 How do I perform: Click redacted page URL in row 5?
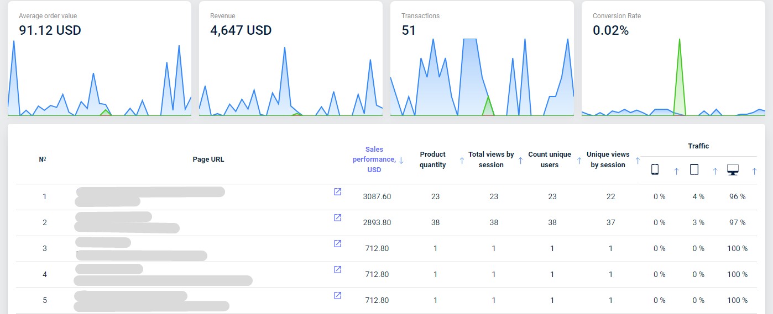click(x=152, y=301)
